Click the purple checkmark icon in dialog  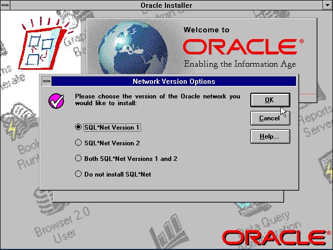click(56, 100)
